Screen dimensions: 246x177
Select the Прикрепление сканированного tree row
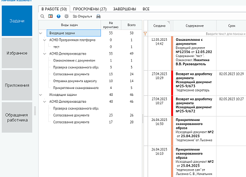click(x=90, y=88)
